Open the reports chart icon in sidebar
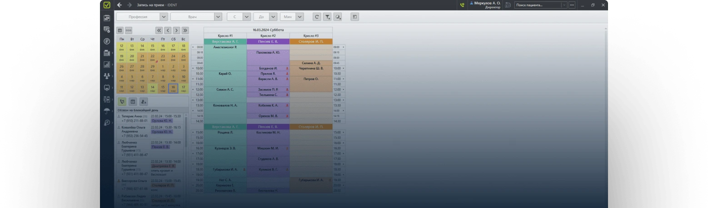 107,64
